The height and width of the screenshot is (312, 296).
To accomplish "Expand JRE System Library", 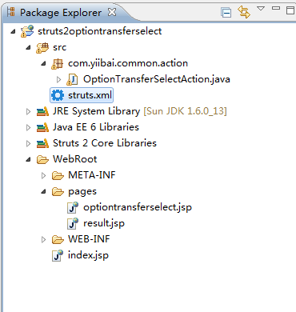I will coord(28,111).
